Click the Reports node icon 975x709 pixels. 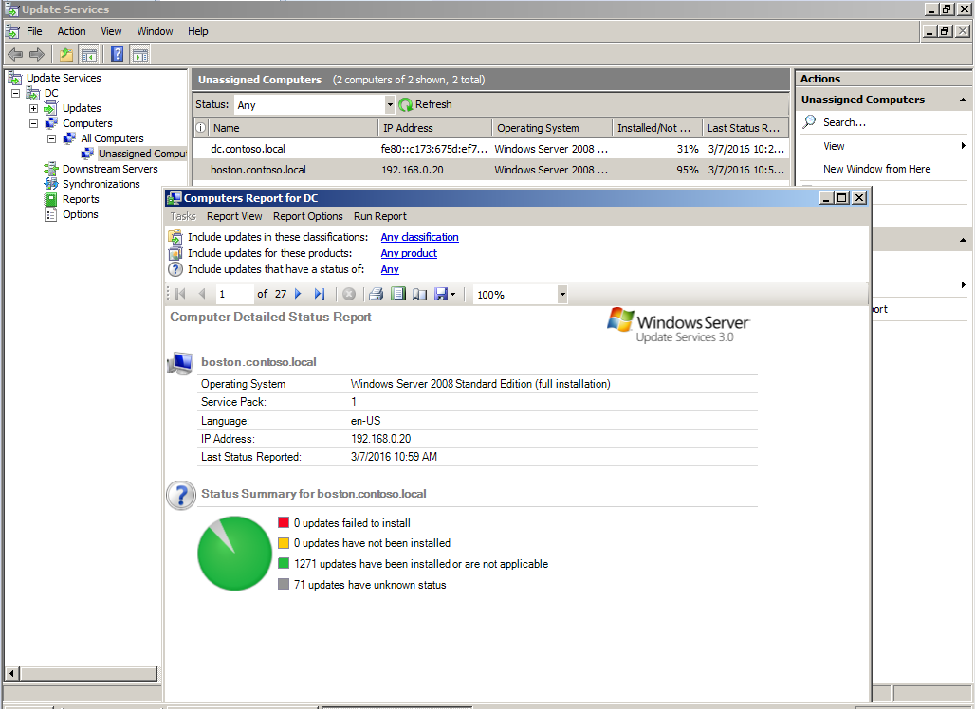(51, 199)
